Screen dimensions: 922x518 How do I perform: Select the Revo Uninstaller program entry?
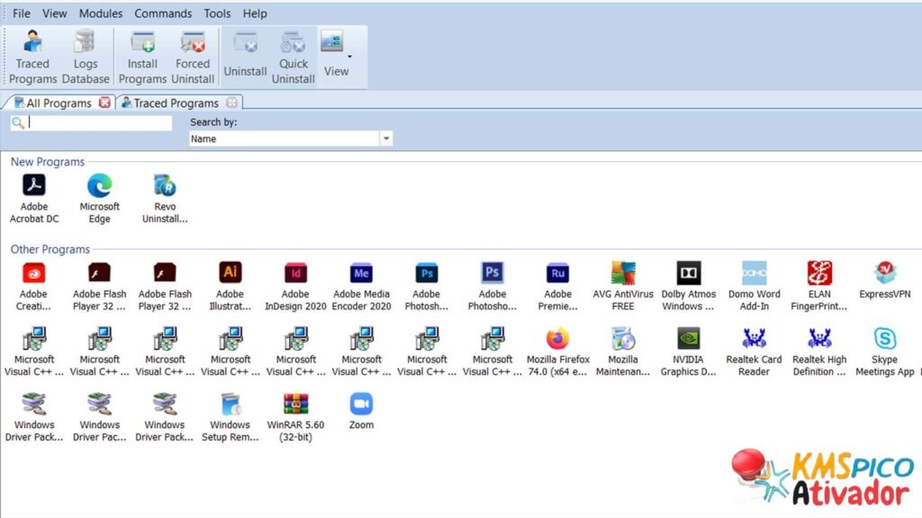click(165, 199)
